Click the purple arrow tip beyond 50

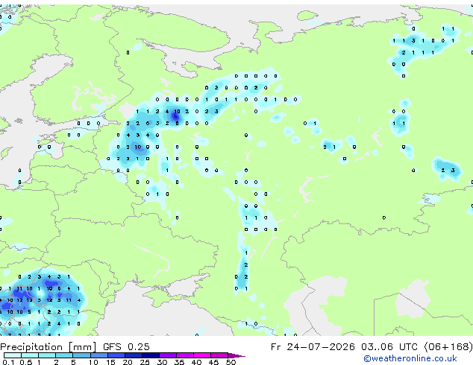[x=236, y=355]
